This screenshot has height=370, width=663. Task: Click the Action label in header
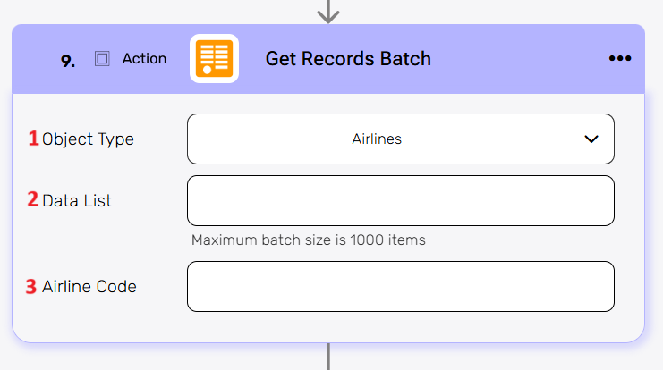(144, 59)
